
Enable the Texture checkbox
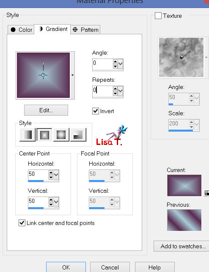coord(158,16)
